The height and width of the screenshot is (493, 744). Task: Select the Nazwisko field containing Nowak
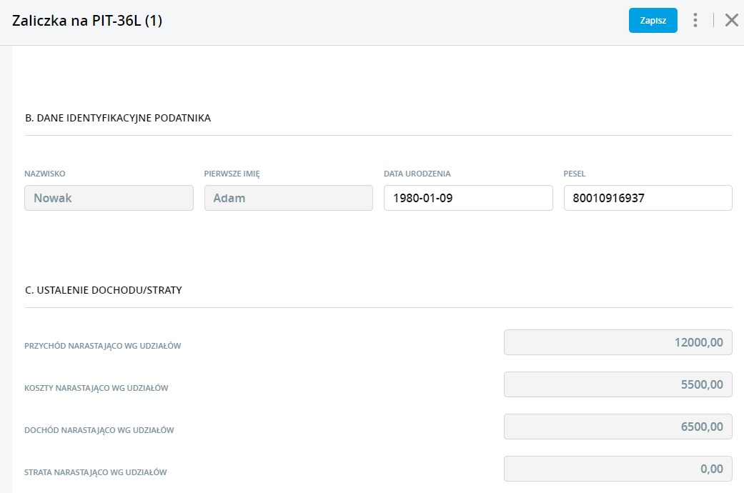[109, 198]
